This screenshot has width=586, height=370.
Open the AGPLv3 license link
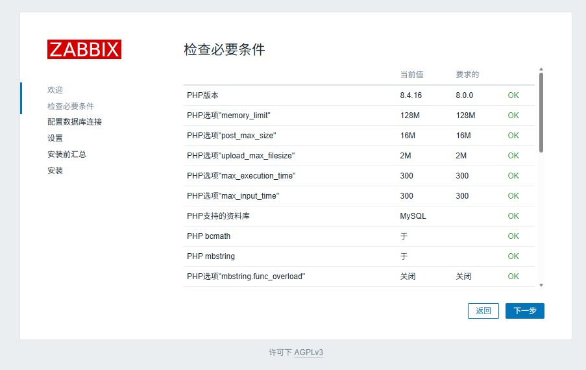click(x=309, y=352)
